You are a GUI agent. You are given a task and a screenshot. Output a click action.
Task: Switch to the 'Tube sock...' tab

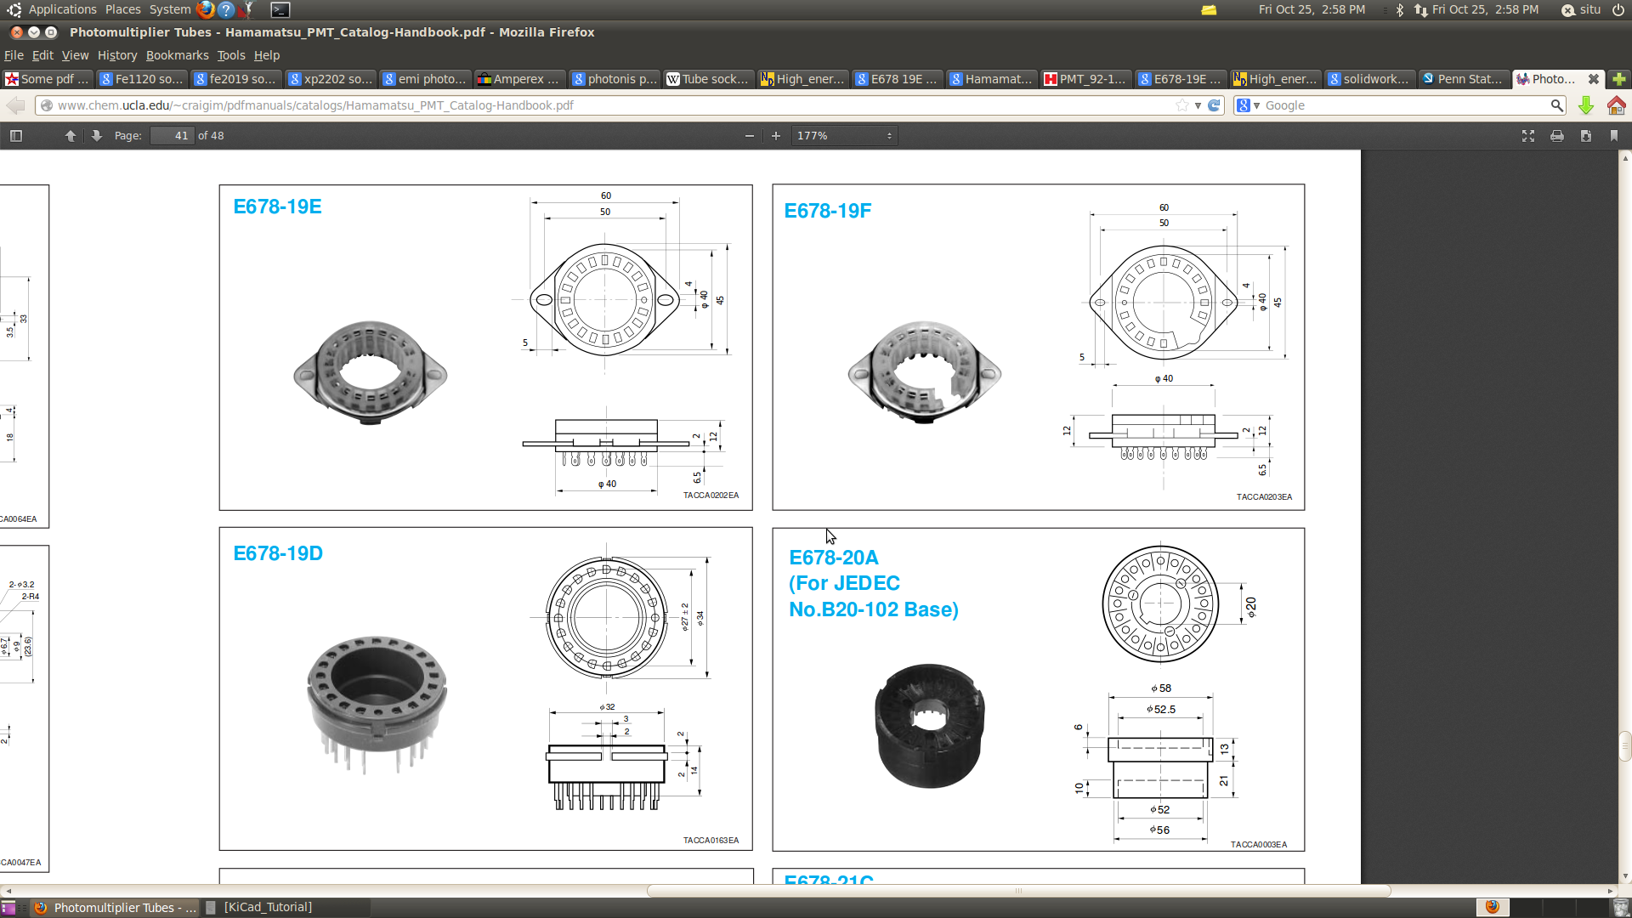click(708, 79)
